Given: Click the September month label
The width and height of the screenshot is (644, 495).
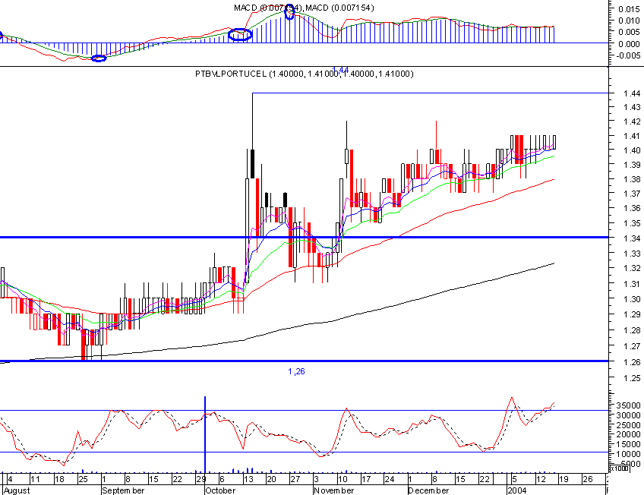Looking at the screenshot, I should pyautogui.click(x=123, y=490).
